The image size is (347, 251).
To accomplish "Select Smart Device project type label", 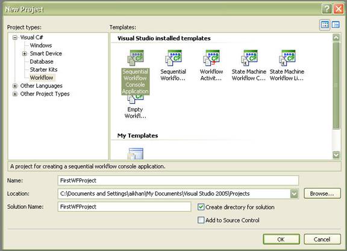I will click(46, 53).
